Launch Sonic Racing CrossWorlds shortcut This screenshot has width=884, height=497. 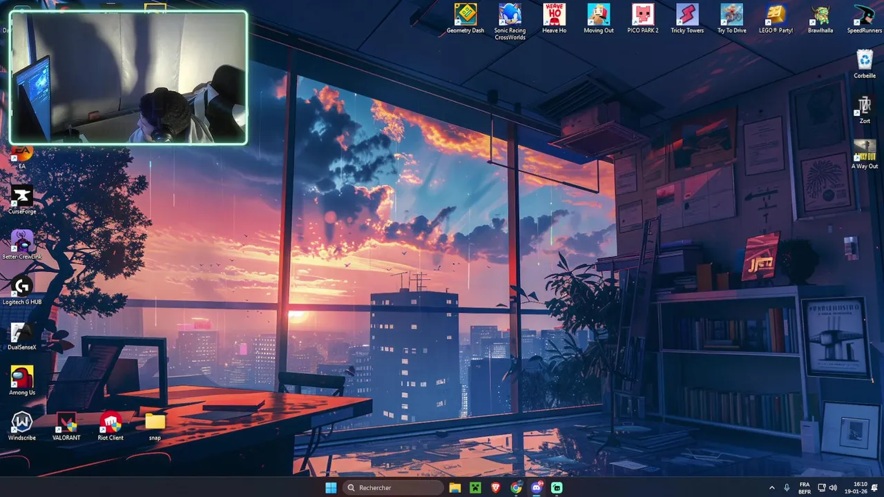point(510,21)
